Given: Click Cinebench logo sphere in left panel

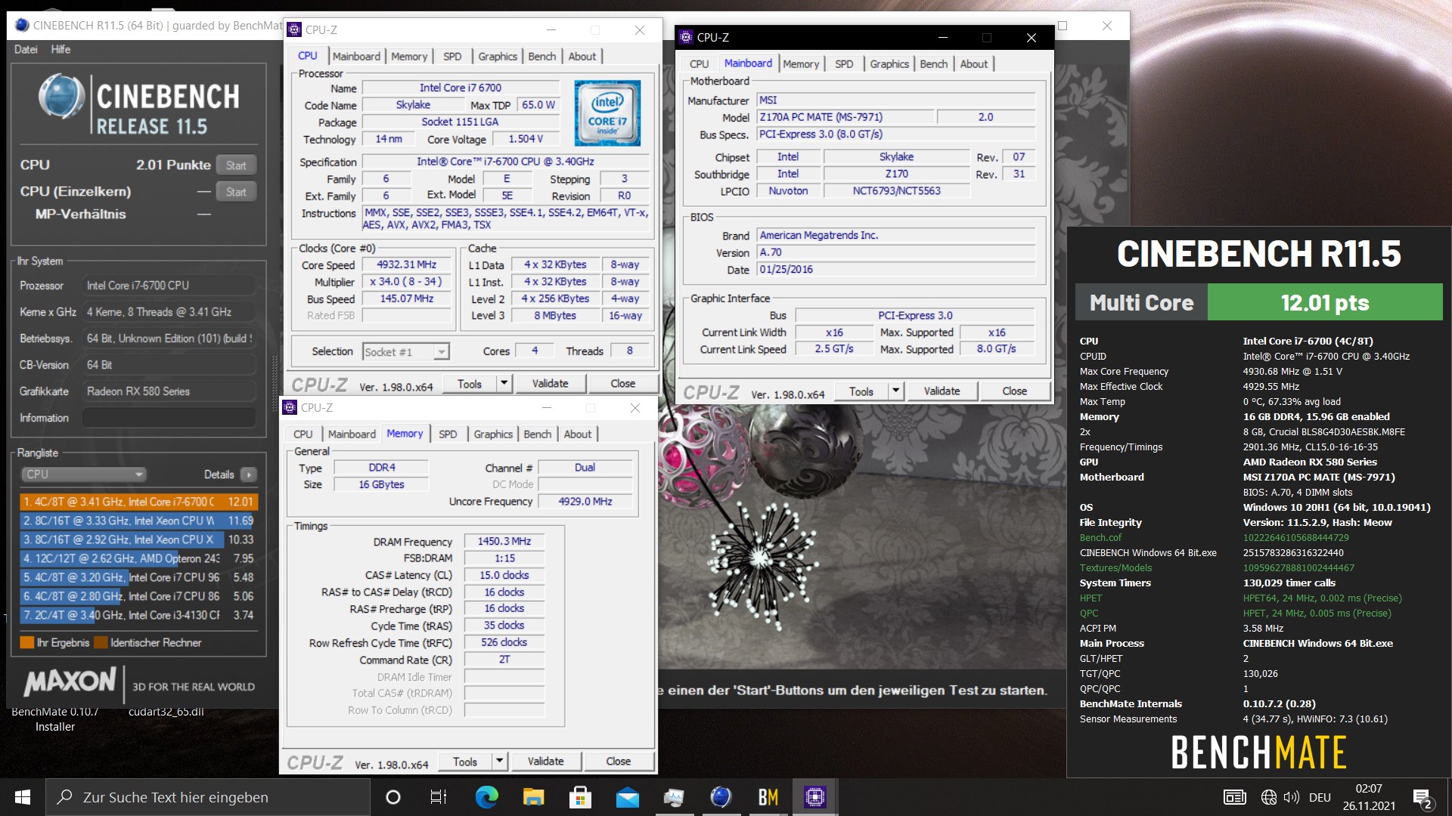Looking at the screenshot, I should coord(61,97).
